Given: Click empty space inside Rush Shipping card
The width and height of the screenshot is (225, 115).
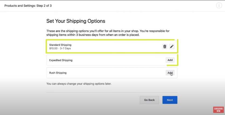Looking at the screenshot, I should (115, 73).
